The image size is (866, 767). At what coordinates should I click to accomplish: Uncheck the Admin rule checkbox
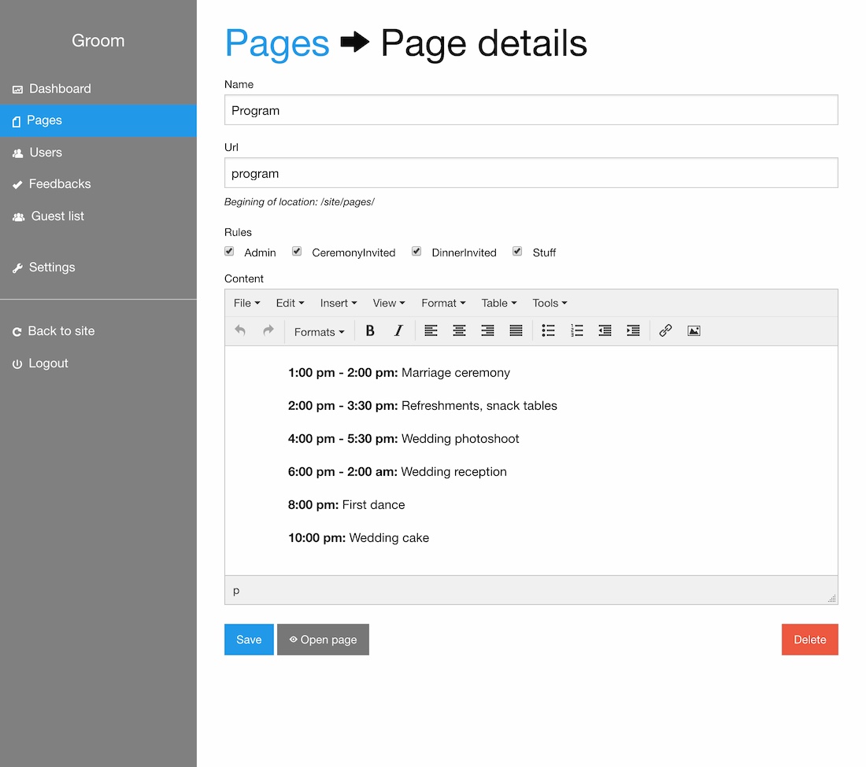click(x=229, y=251)
